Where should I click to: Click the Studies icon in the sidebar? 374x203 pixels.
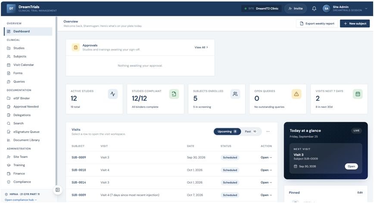click(x=9, y=48)
